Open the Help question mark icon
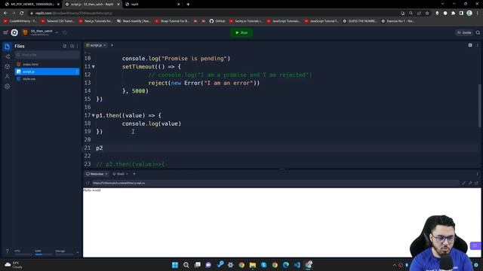Viewport: 483px width, 271px height. click(7, 251)
